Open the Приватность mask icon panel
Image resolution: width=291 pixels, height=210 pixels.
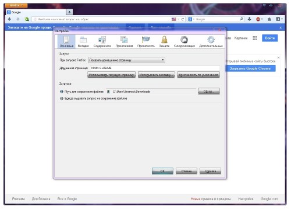146,41
